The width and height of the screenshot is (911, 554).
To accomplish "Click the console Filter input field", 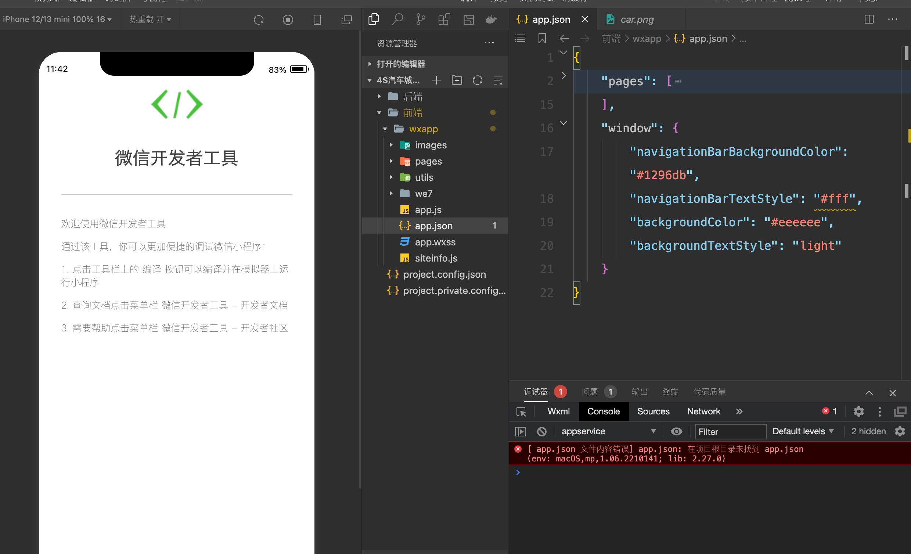I will (730, 432).
